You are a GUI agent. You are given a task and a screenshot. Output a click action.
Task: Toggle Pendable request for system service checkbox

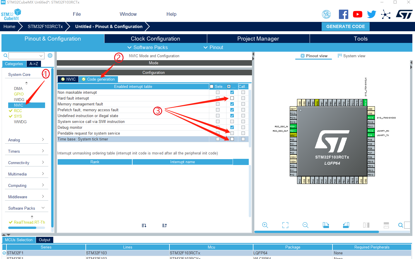point(232,133)
